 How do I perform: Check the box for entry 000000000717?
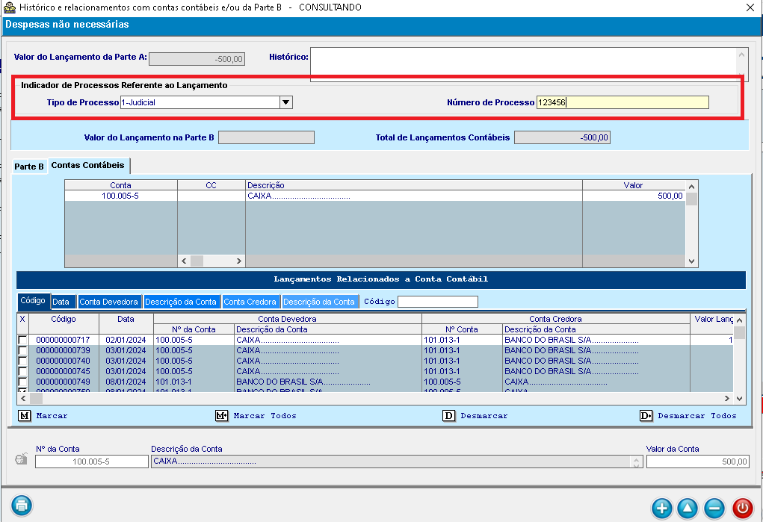tap(22, 340)
